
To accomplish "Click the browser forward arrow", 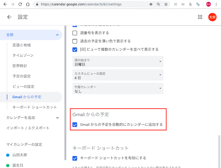I will coord(13,4).
